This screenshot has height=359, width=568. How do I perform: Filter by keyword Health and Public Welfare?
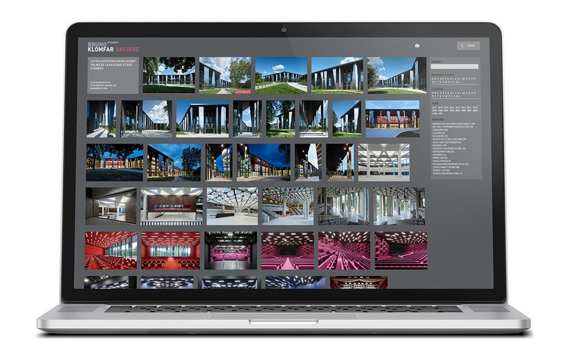449,139
